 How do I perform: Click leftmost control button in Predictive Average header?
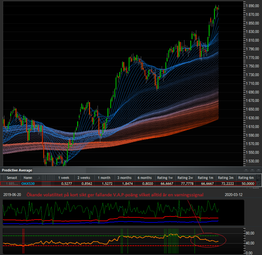tap(246, 170)
